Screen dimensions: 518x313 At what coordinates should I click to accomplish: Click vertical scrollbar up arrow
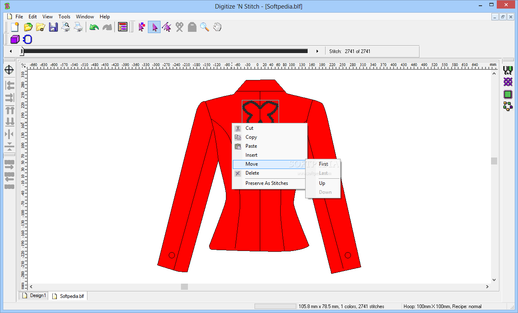[494, 73]
